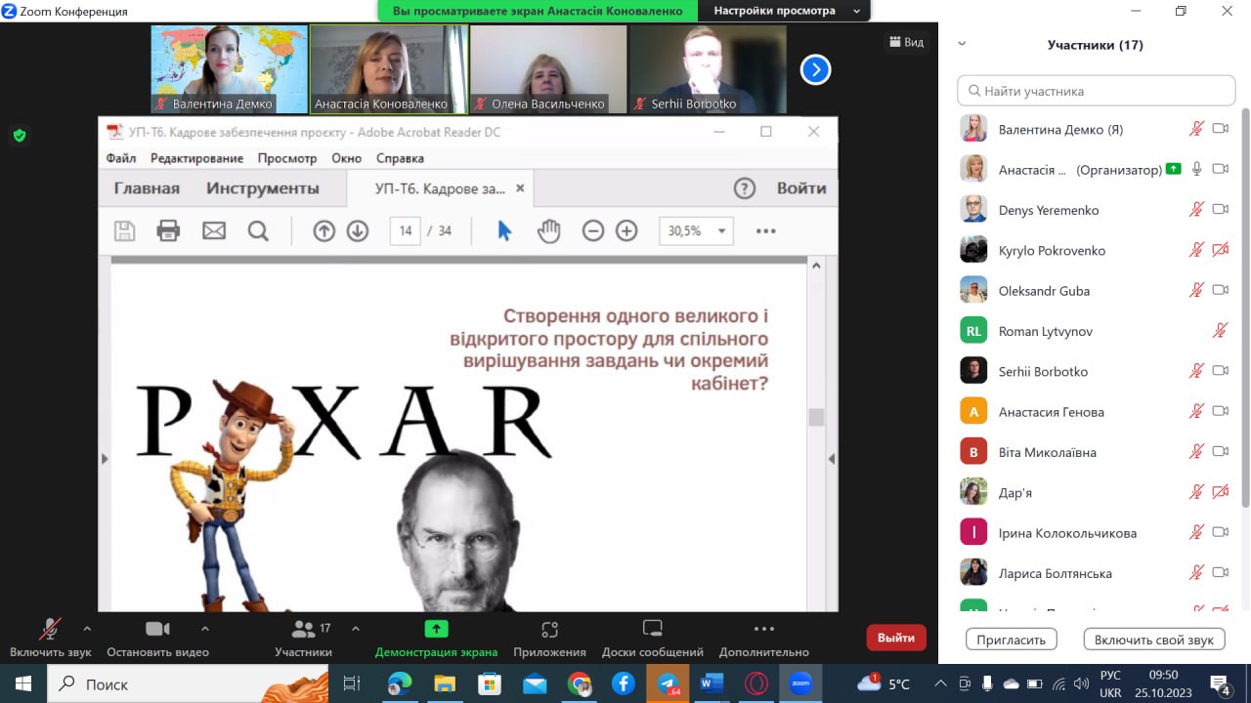1251x703 pixels.
Task: Open Google Chrome from the taskbar
Action: pyautogui.click(x=579, y=683)
